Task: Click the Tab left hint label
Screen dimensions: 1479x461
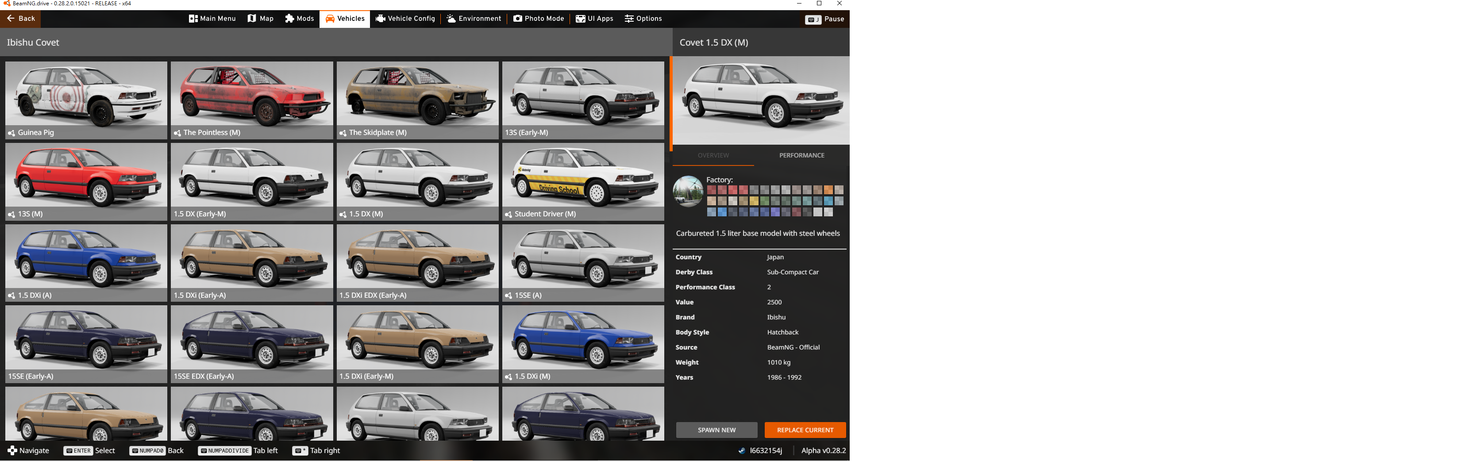Action: coord(265,451)
